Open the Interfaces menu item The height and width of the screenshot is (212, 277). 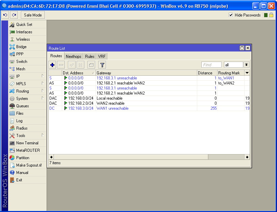click(27, 32)
